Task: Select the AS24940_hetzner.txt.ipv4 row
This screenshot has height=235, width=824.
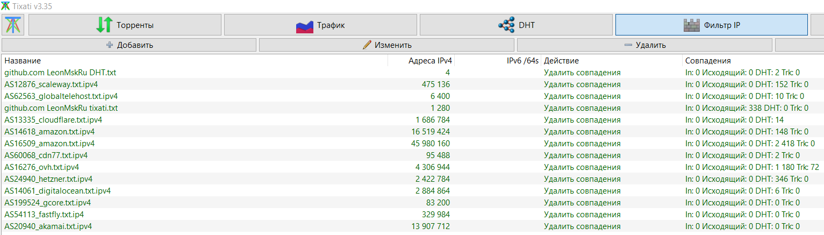Action: point(412,179)
